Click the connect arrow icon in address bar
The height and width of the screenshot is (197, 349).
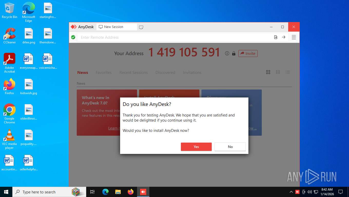click(284, 37)
